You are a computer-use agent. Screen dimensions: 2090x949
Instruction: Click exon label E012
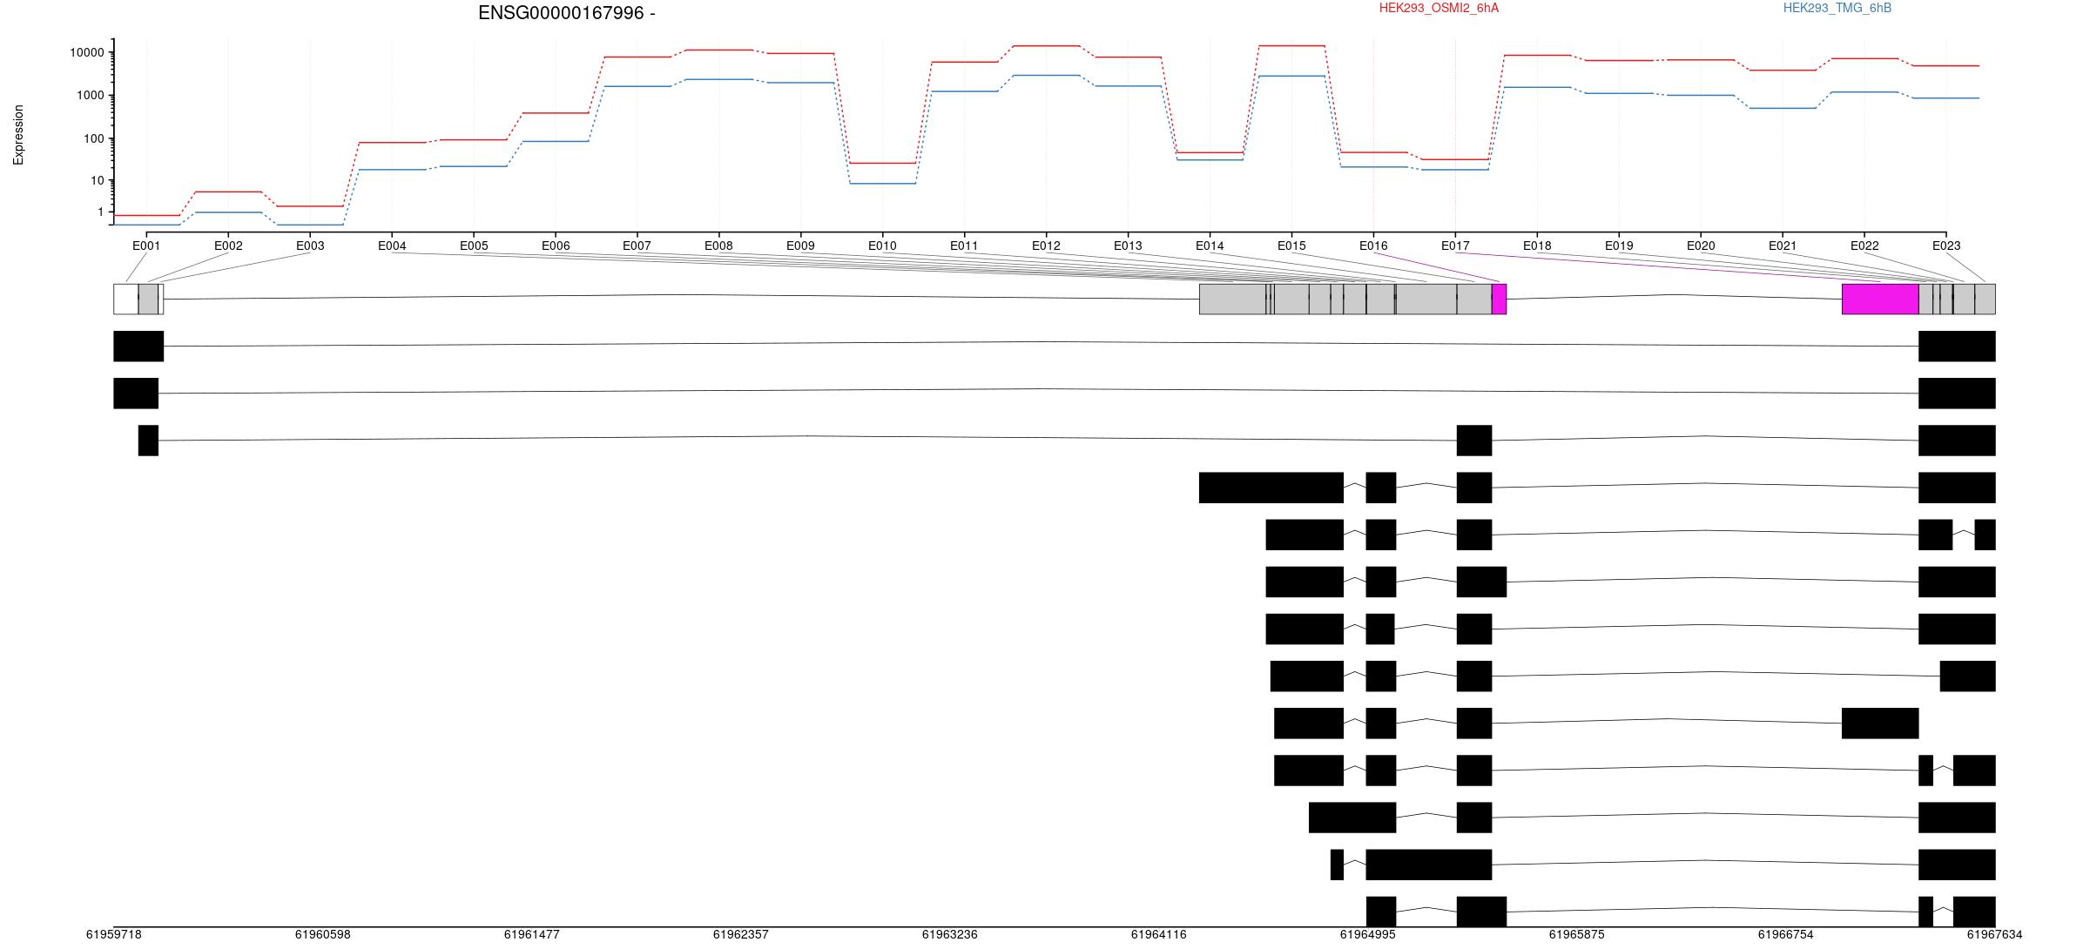point(1046,246)
